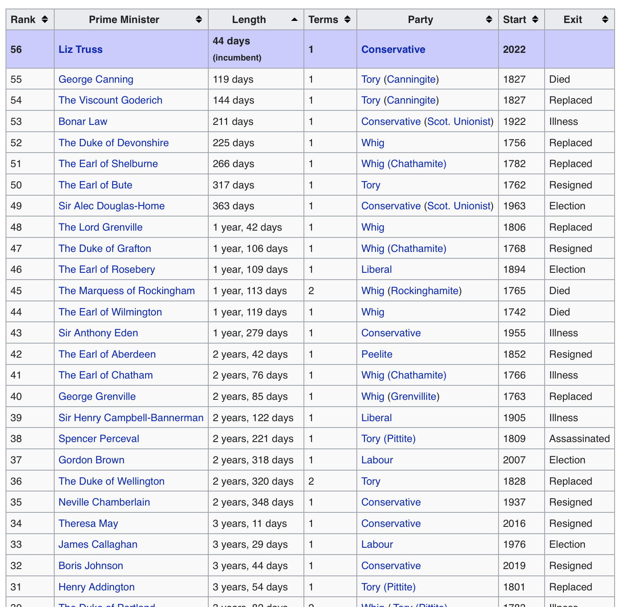Image resolution: width=627 pixels, height=607 pixels.
Task: Open the Bonar Law link
Action: pyautogui.click(x=83, y=121)
